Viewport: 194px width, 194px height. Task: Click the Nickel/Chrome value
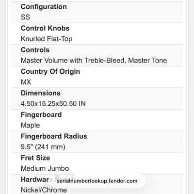[44, 190]
